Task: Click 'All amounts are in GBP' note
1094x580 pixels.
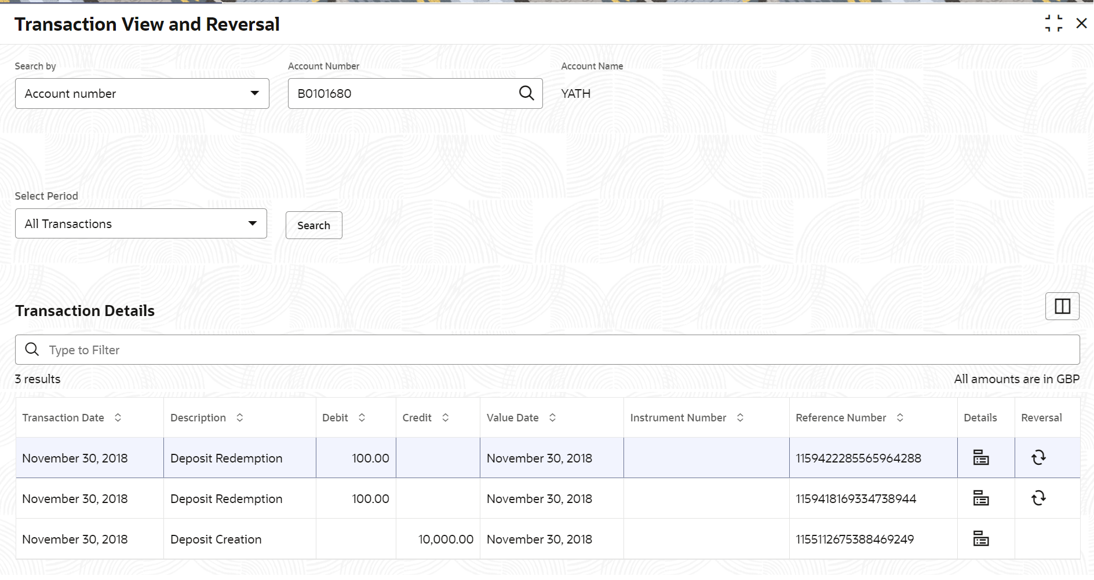Action: pyautogui.click(x=1017, y=379)
